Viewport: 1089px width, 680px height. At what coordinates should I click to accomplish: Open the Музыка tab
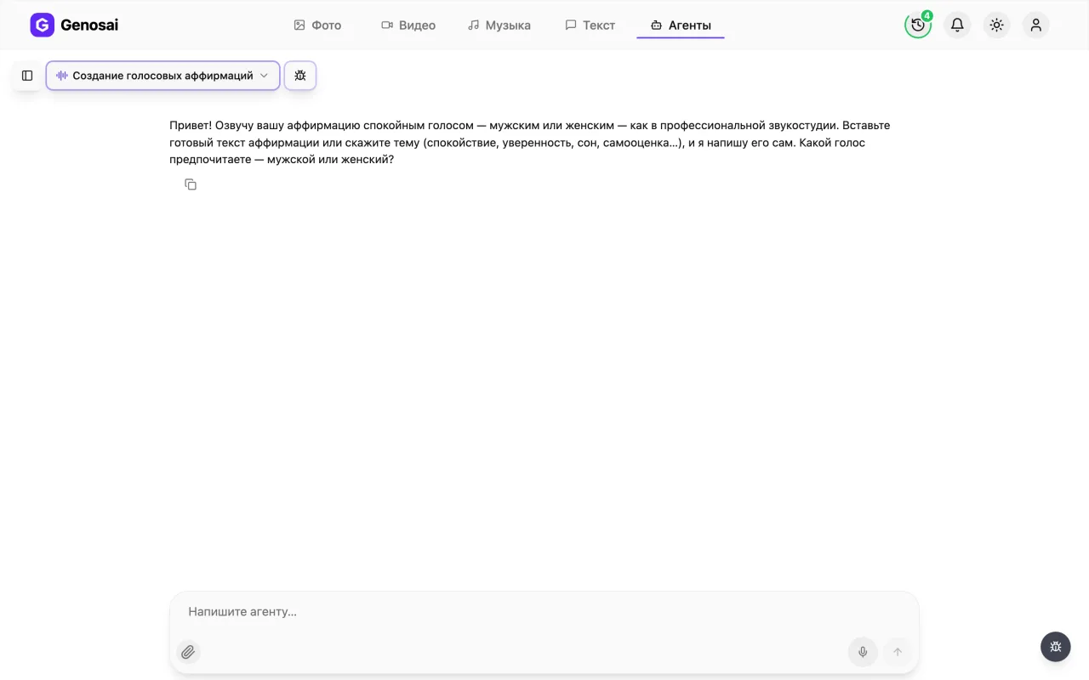tap(499, 25)
